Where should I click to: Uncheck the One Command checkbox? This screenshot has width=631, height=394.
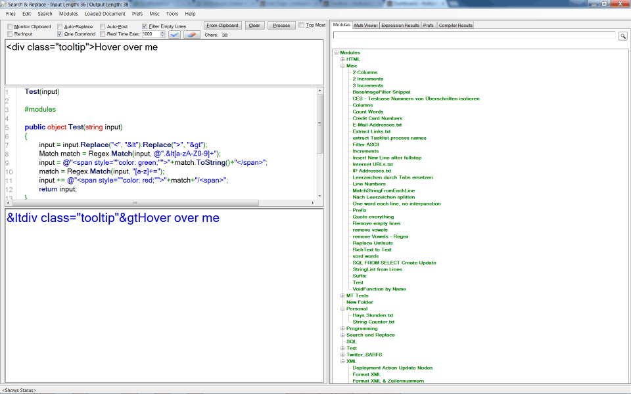click(x=60, y=33)
